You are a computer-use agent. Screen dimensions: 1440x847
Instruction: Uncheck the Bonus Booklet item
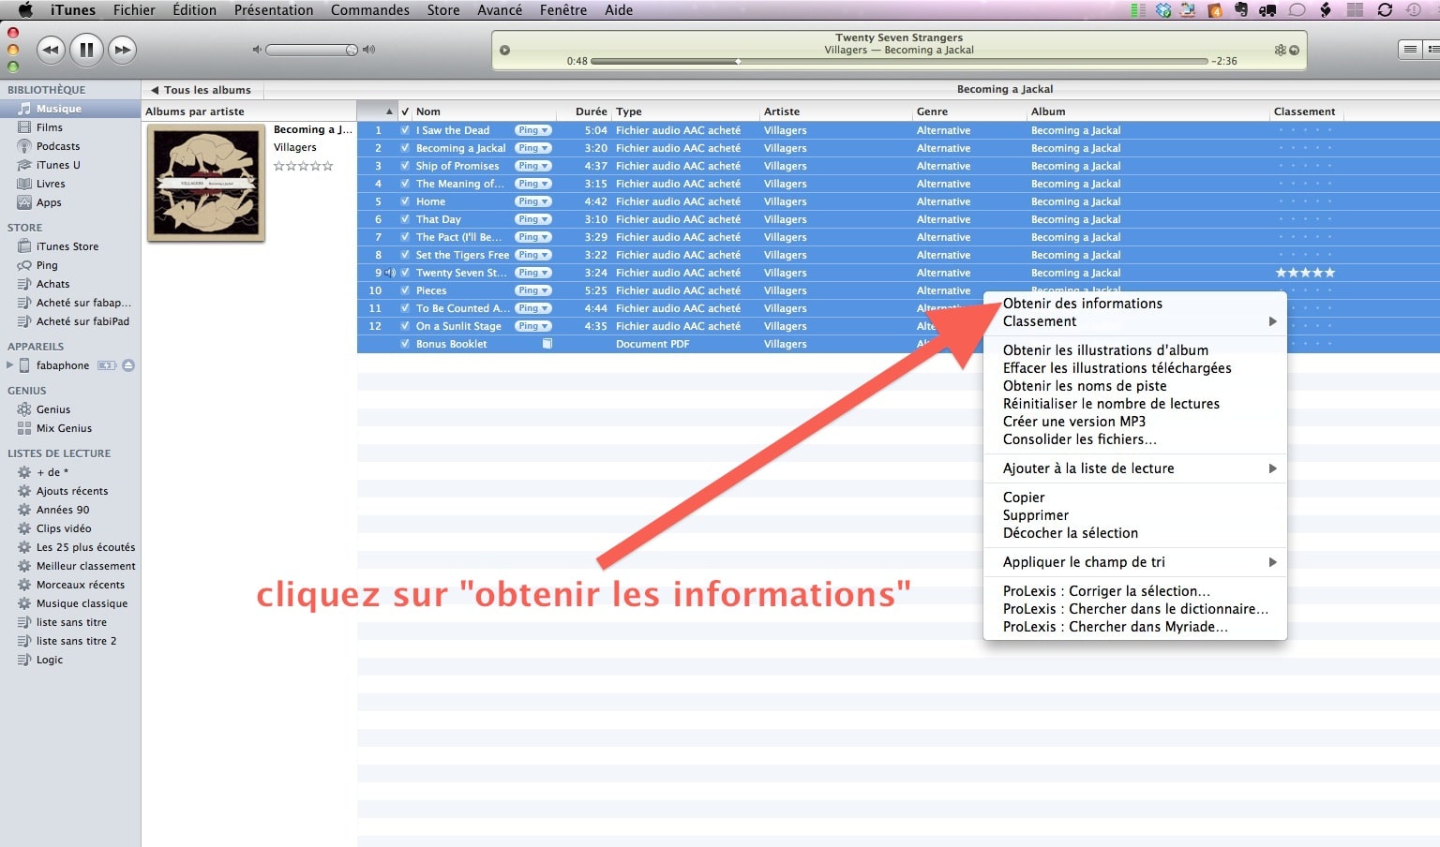pos(405,344)
